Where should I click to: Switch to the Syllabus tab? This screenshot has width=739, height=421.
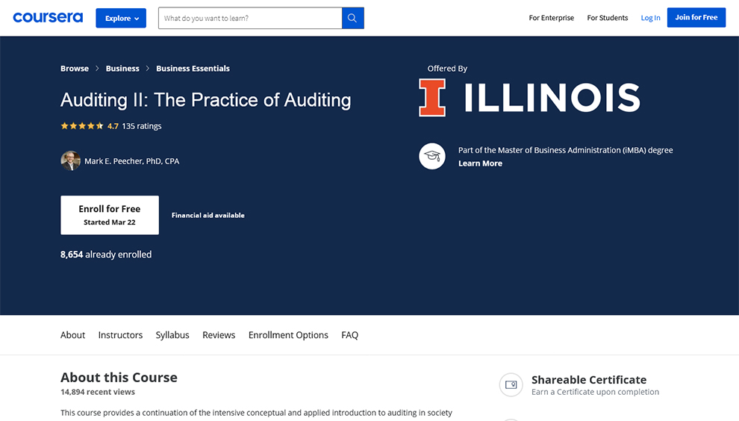(x=172, y=335)
